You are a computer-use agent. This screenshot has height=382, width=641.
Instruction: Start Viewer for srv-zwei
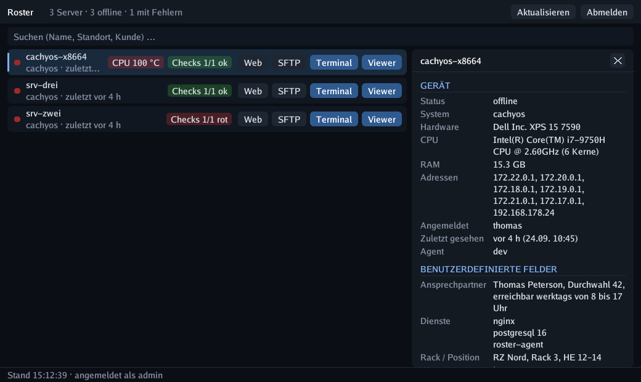tap(382, 120)
